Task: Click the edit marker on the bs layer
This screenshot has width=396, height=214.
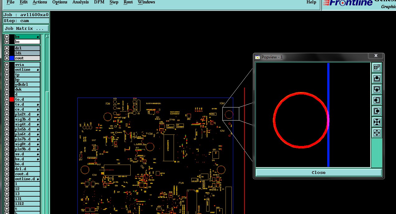Action: pyautogui.click(x=38, y=37)
